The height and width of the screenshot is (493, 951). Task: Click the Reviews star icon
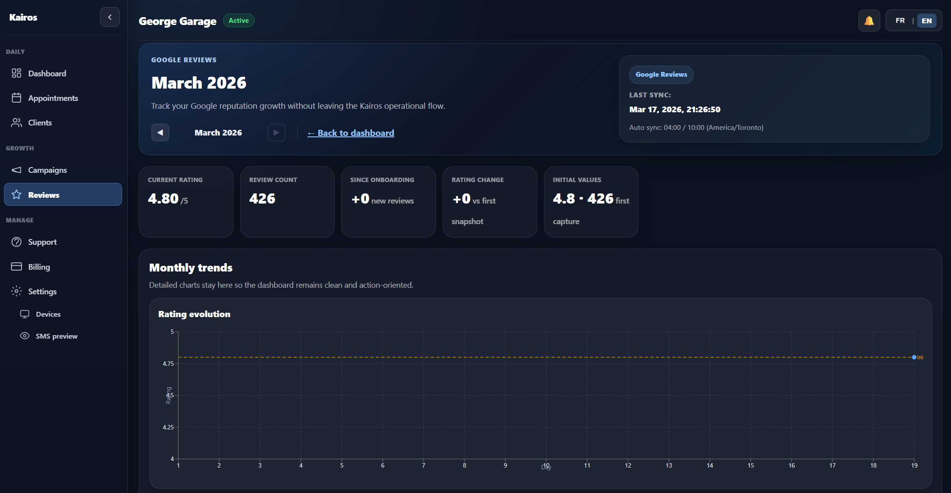pos(16,195)
